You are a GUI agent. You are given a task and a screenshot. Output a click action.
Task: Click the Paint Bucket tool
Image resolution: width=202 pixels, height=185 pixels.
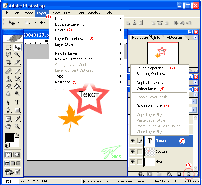[x=17, y=86]
